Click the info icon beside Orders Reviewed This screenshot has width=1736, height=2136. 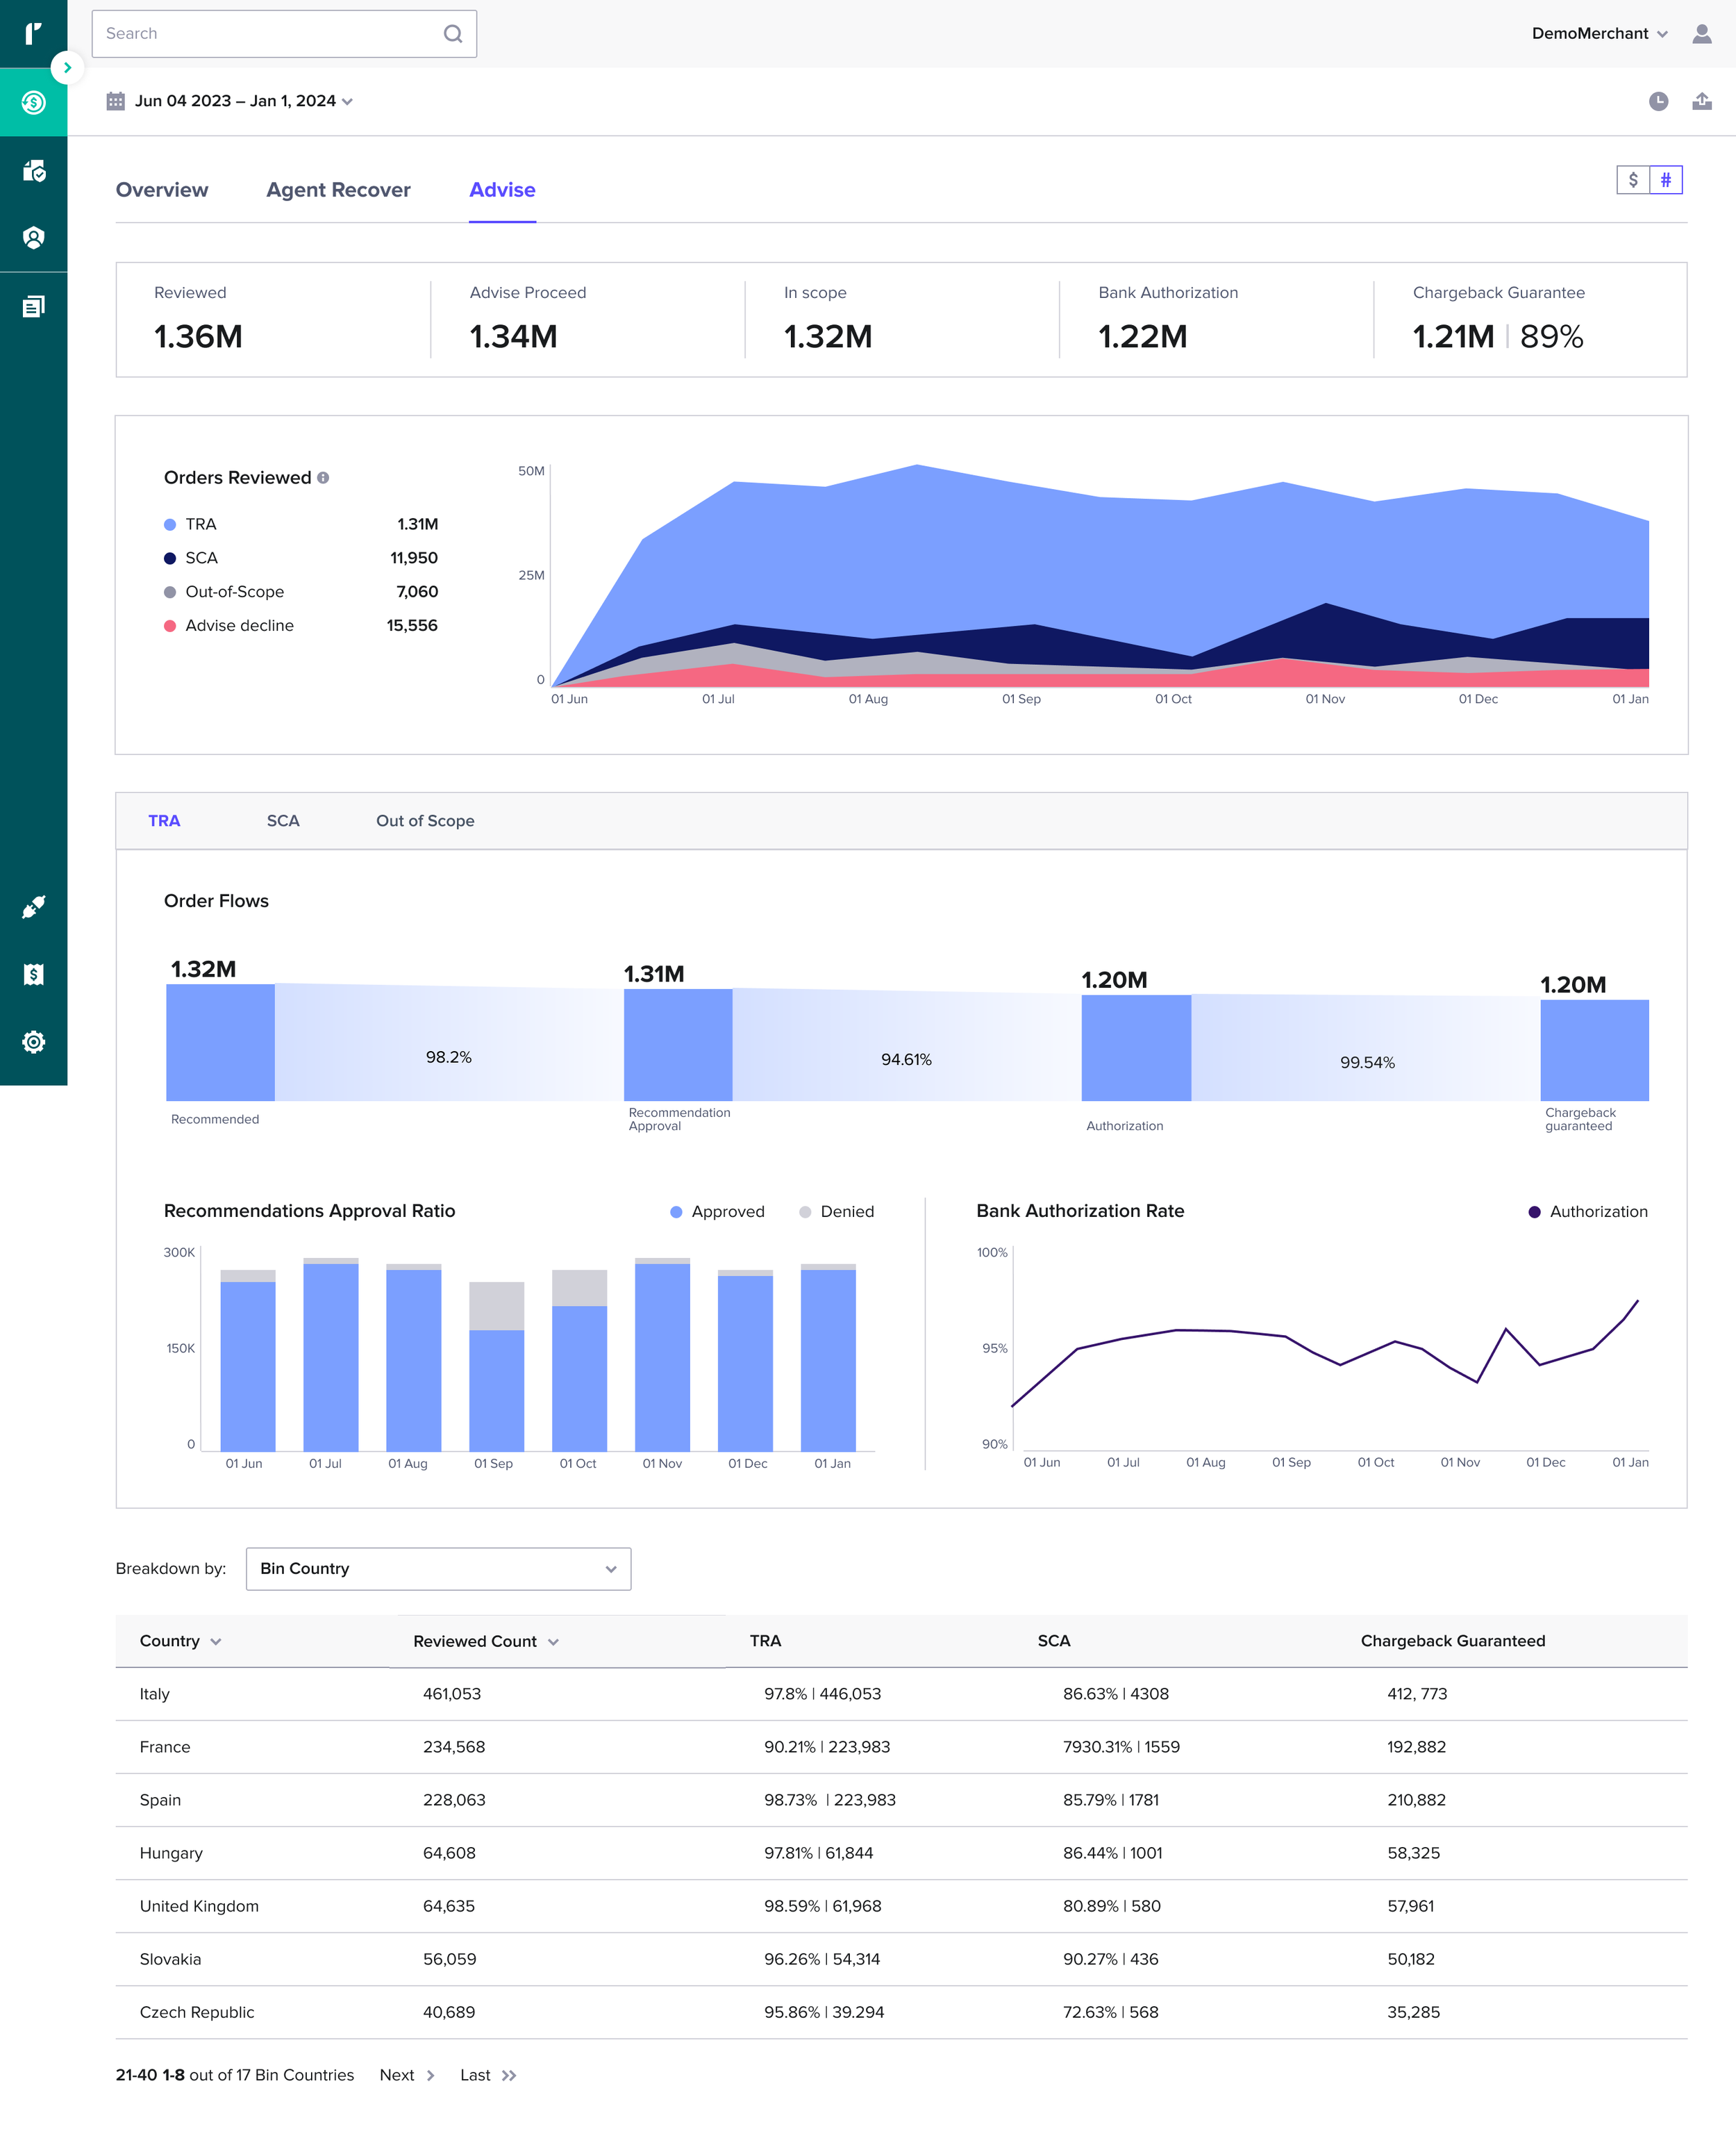(x=323, y=478)
